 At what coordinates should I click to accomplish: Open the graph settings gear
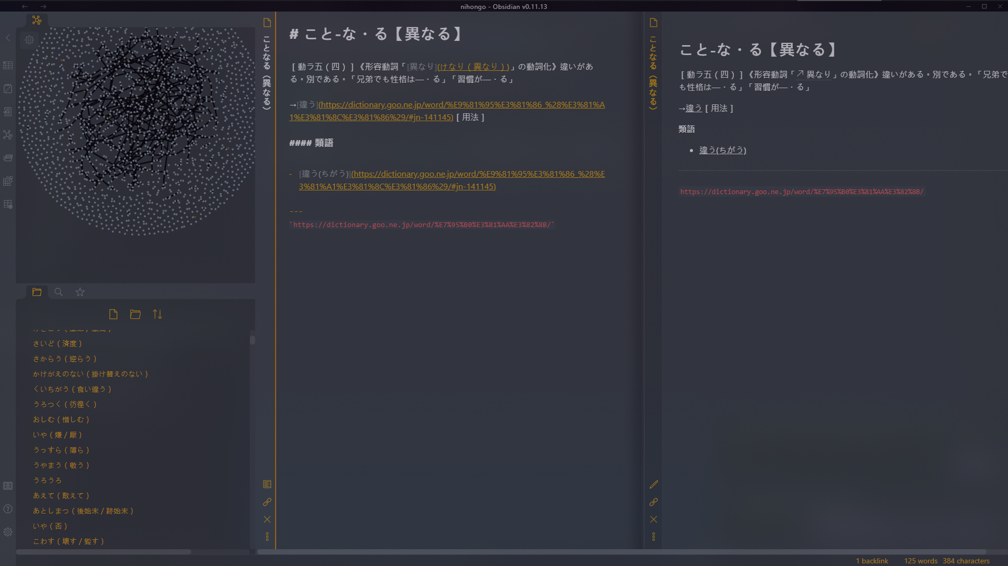coord(29,40)
